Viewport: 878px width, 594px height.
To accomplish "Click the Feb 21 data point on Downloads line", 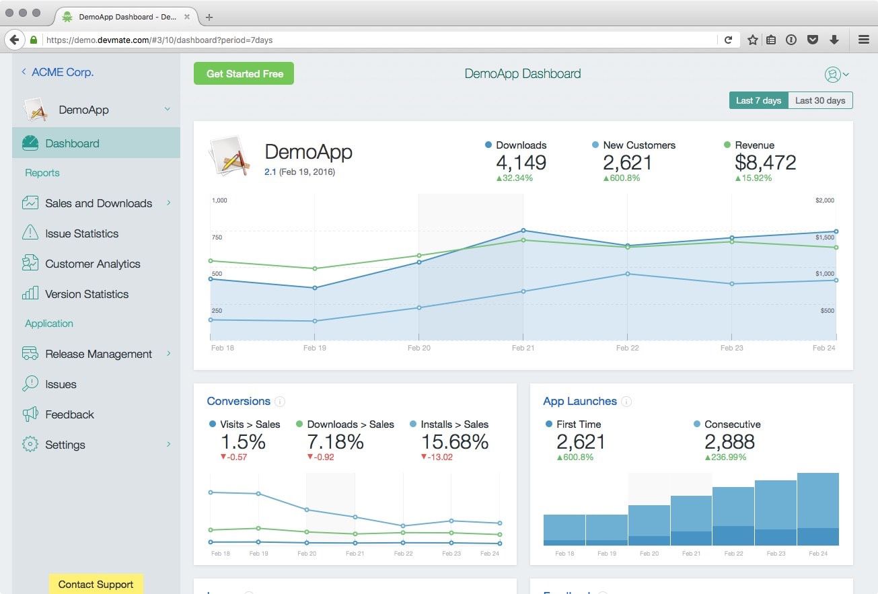I will 523,231.
